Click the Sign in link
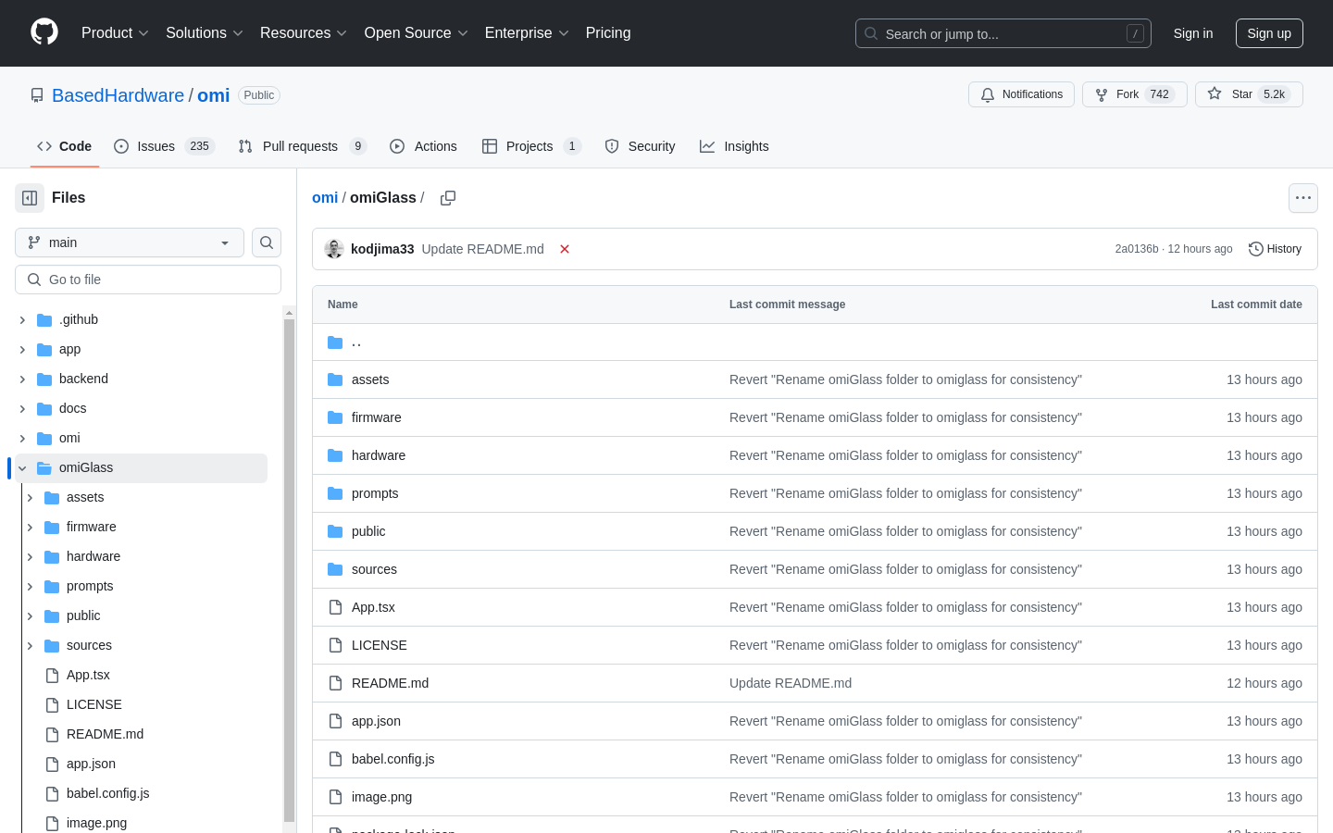This screenshot has width=1333, height=833. (x=1193, y=33)
